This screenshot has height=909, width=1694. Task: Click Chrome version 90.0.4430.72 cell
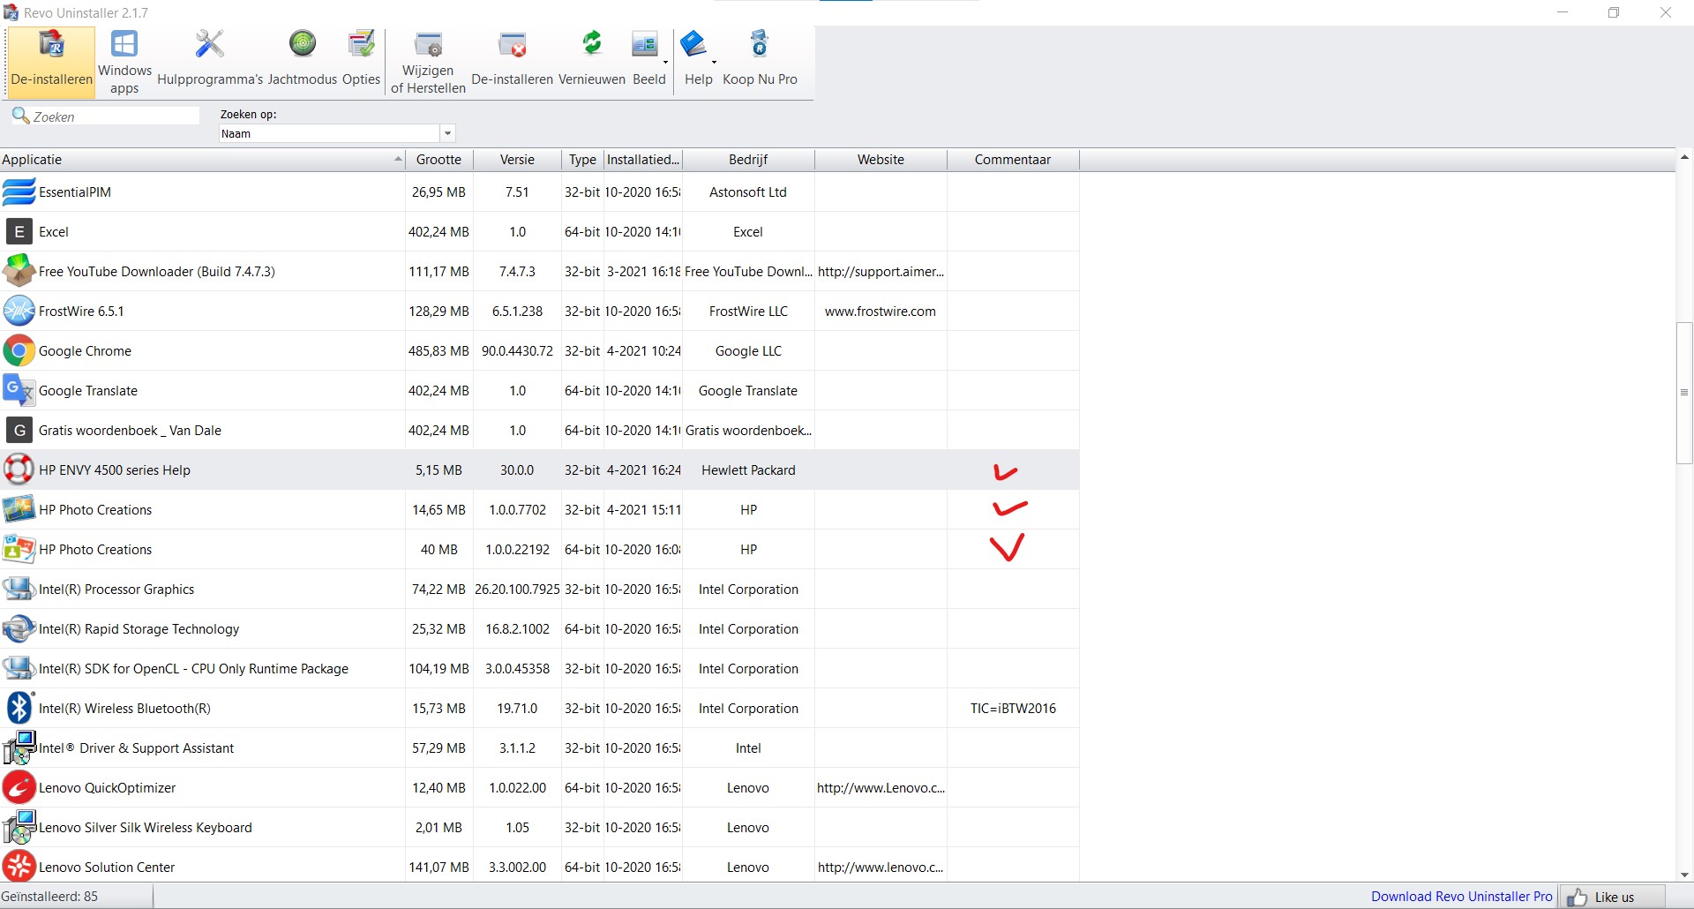pyautogui.click(x=517, y=350)
